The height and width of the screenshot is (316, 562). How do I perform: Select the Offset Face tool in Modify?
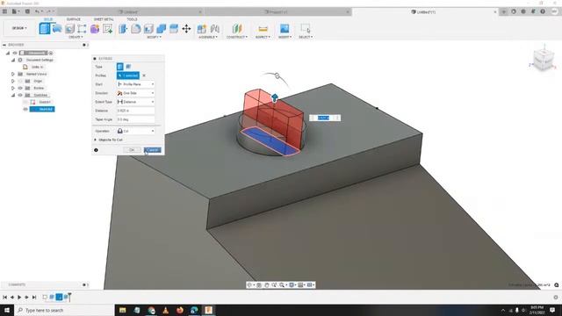tap(174, 29)
